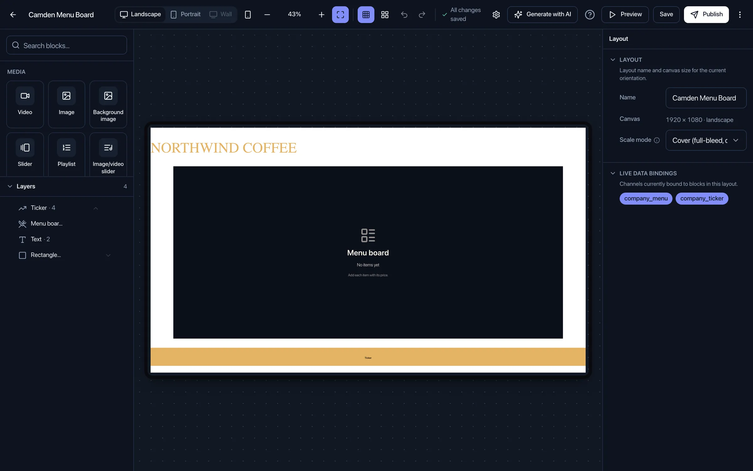Move Ticker layer up with chevron
This screenshot has height=471, width=753.
point(96,208)
